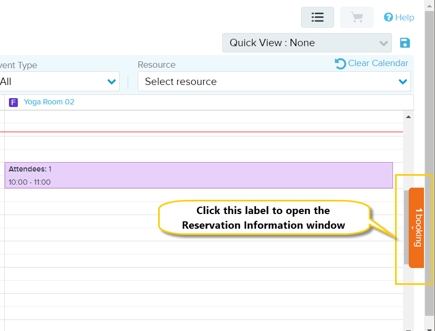Open the Select resource dropdown
The width and height of the screenshot is (435, 331).
pos(274,82)
